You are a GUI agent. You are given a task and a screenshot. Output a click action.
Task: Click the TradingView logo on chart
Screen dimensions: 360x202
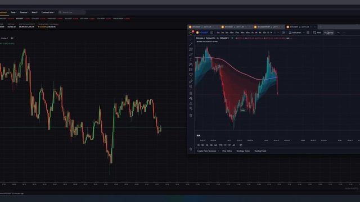pyautogui.click(x=199, y=136)
